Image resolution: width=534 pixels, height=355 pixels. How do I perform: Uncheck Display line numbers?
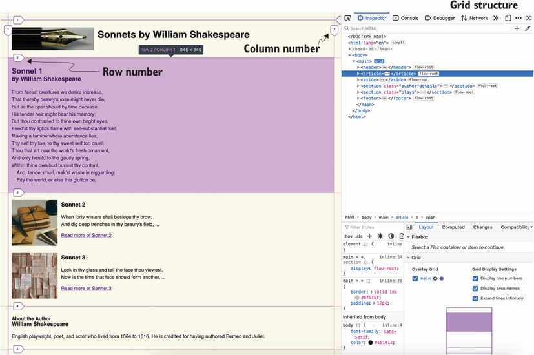(475, 278)
